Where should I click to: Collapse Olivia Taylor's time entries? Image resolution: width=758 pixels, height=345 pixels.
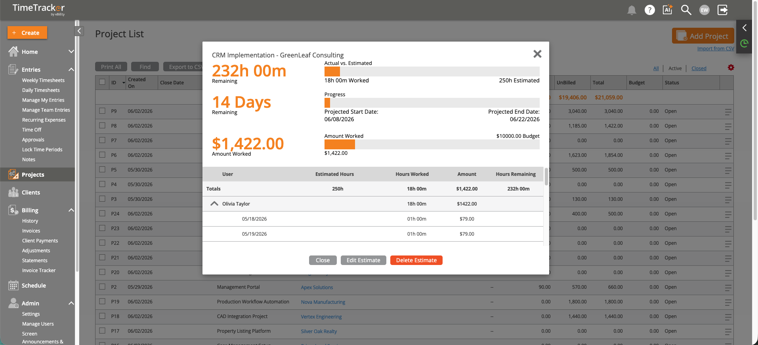[x=214, y=204]
